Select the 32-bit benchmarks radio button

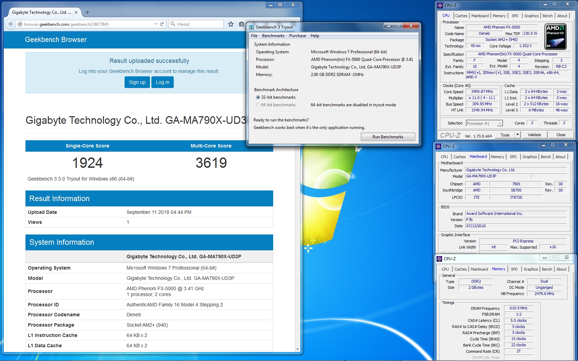tap(258, 97)
